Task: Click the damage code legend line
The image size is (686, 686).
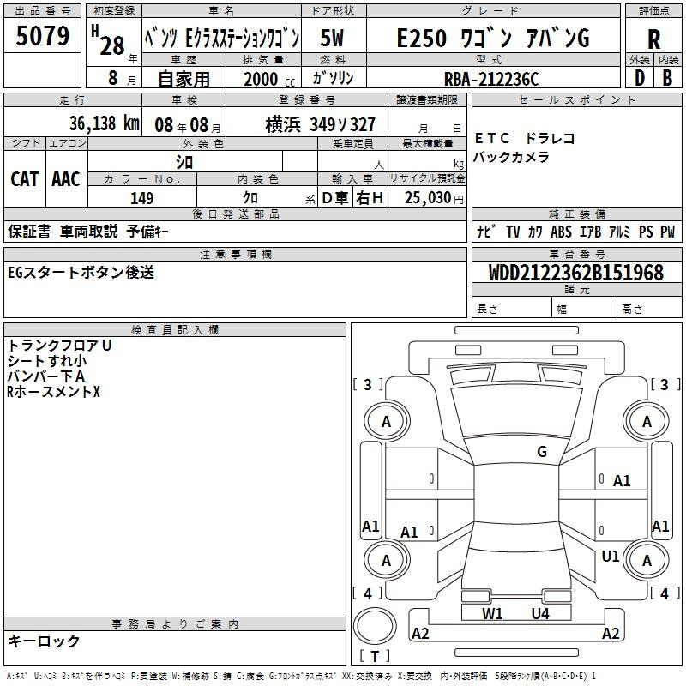Action: [x=301, y=677]
